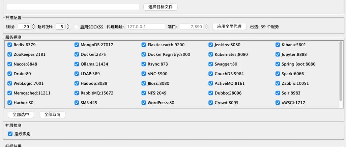Disable the 指纹识别 checkbox
This screenshot has width=346, height=147.
(x=10, y=134)
